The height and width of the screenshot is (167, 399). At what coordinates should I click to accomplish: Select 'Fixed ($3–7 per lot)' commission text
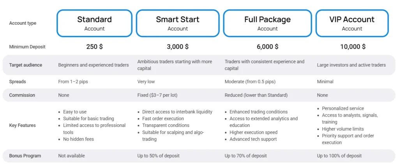click(x=159, y=95)
